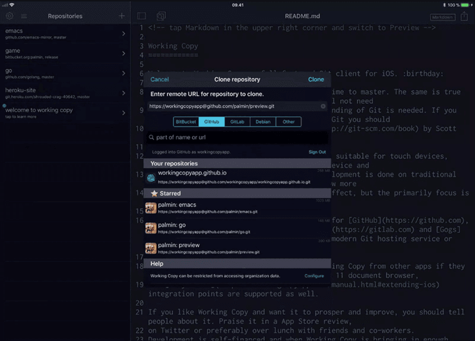Screen dimensions: 475x341
Task: Choose the Other tab
Action: pyautogui.click(x=289, y=122)
